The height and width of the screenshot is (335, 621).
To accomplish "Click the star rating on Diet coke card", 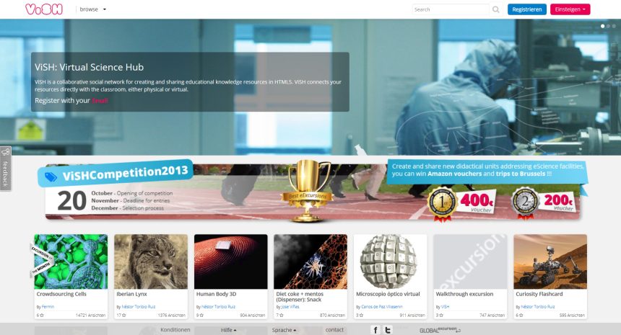I will tap(279, 316).
